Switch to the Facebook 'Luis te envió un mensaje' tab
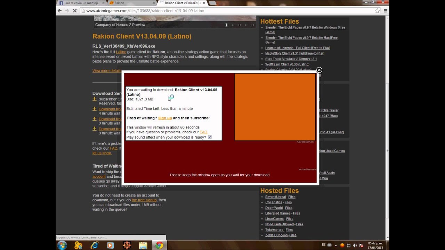 pos(82,3)
